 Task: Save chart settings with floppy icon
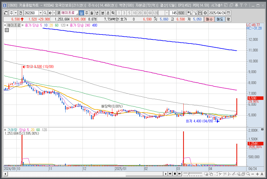click(x=200, y=13)
